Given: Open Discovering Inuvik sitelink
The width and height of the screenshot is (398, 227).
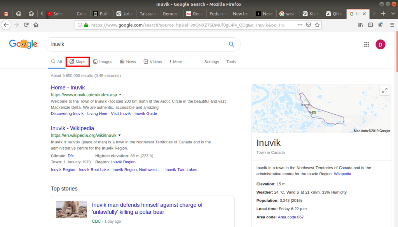Looking at the screenshot, I should click(67, 113).
